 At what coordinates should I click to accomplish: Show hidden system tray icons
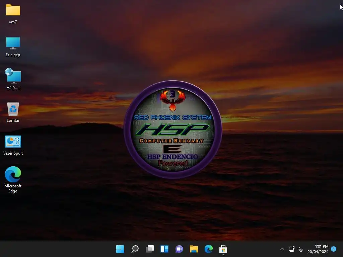pyautogui.click(x=282, y=249)
